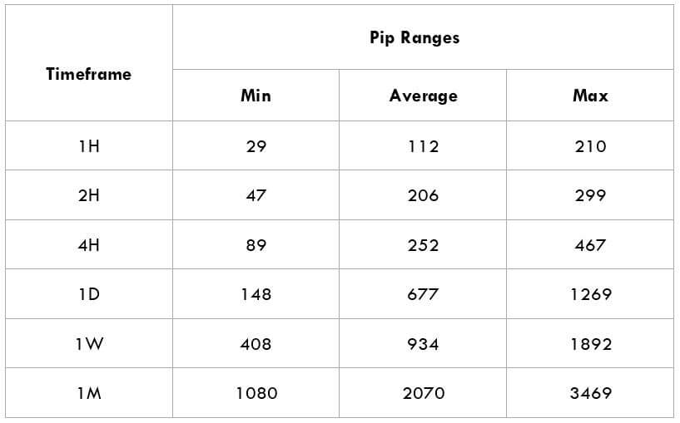Click the 1M average value 2070
This screenshot has width=680, height=423.
click(x=424, y=393)
